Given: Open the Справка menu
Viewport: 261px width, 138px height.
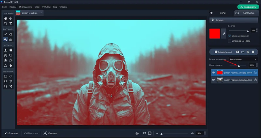Looking at the screenshot, I should tap(63, 7).
